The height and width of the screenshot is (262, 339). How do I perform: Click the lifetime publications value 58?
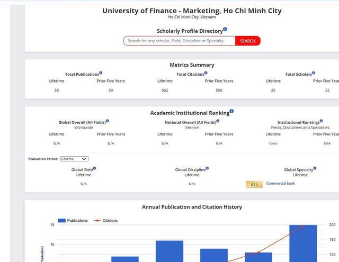pos(57,91)
